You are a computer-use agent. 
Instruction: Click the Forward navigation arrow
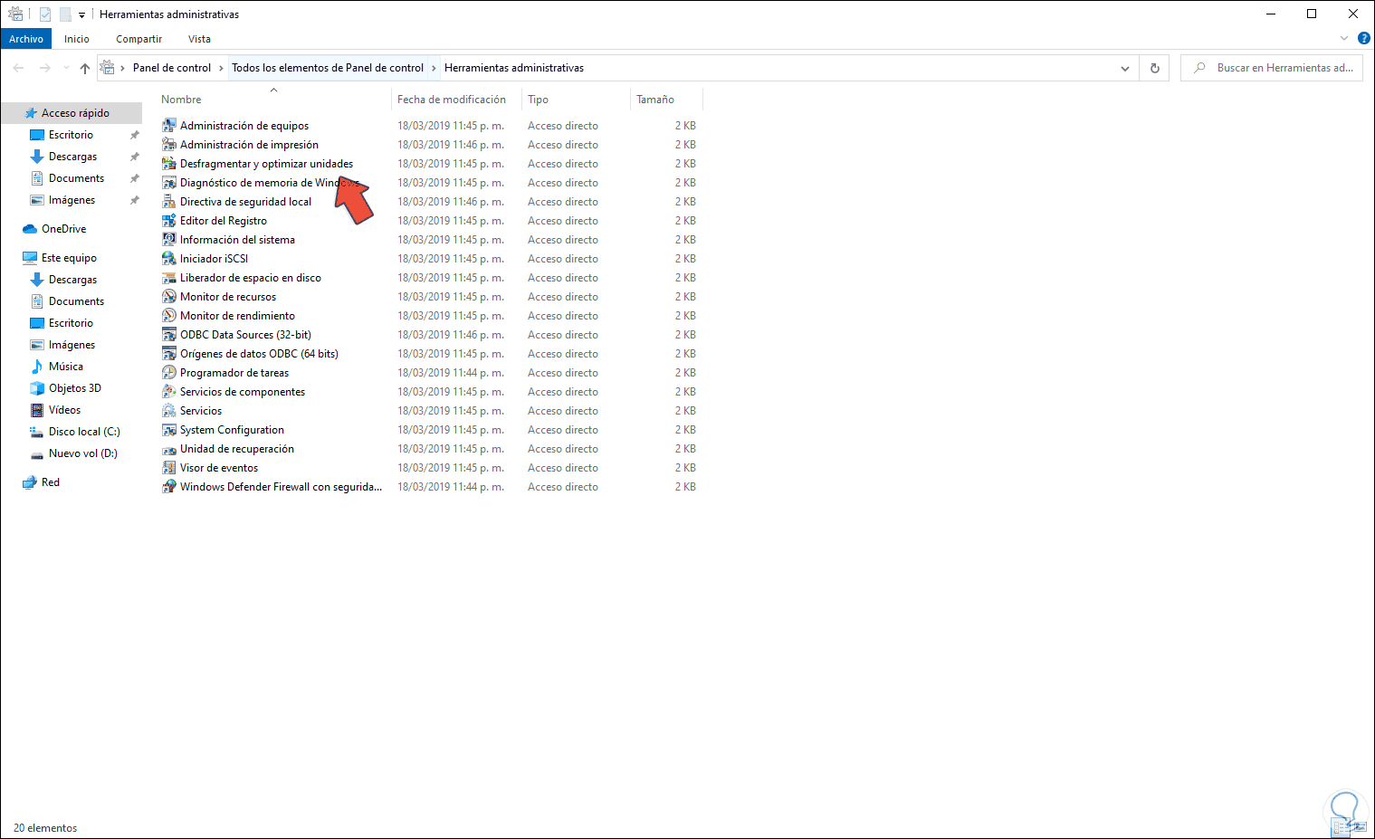click(x=44, y=68)
